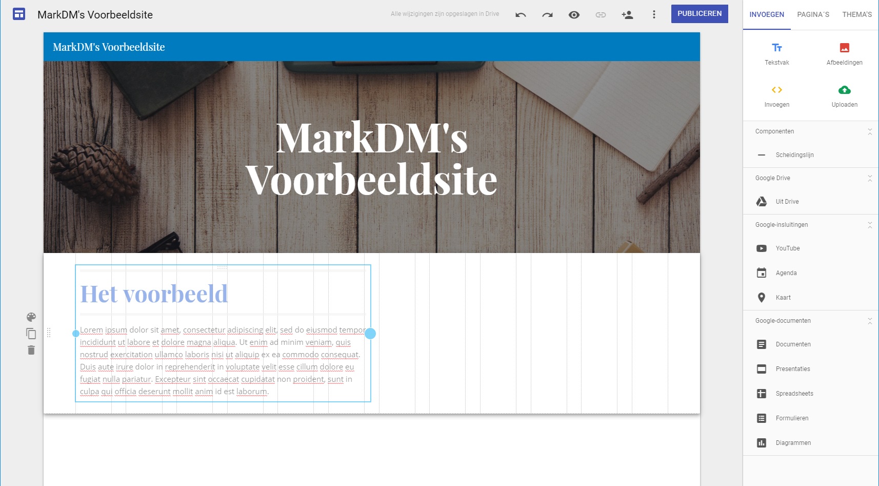Switch to the THEMA'S tab

click(856, 15)
